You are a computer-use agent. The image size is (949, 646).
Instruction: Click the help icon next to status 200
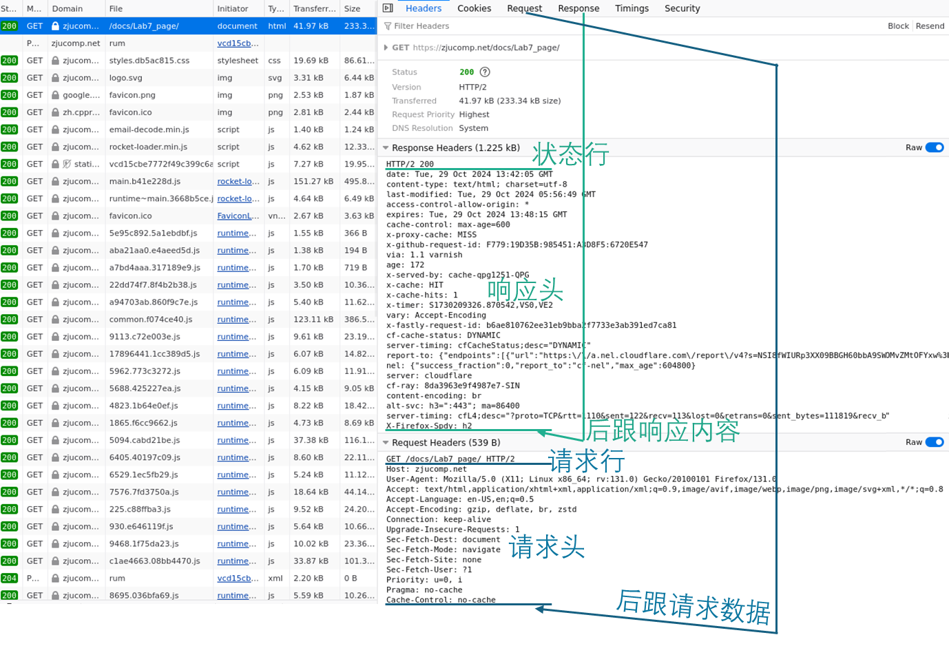(x=485, y=72)
